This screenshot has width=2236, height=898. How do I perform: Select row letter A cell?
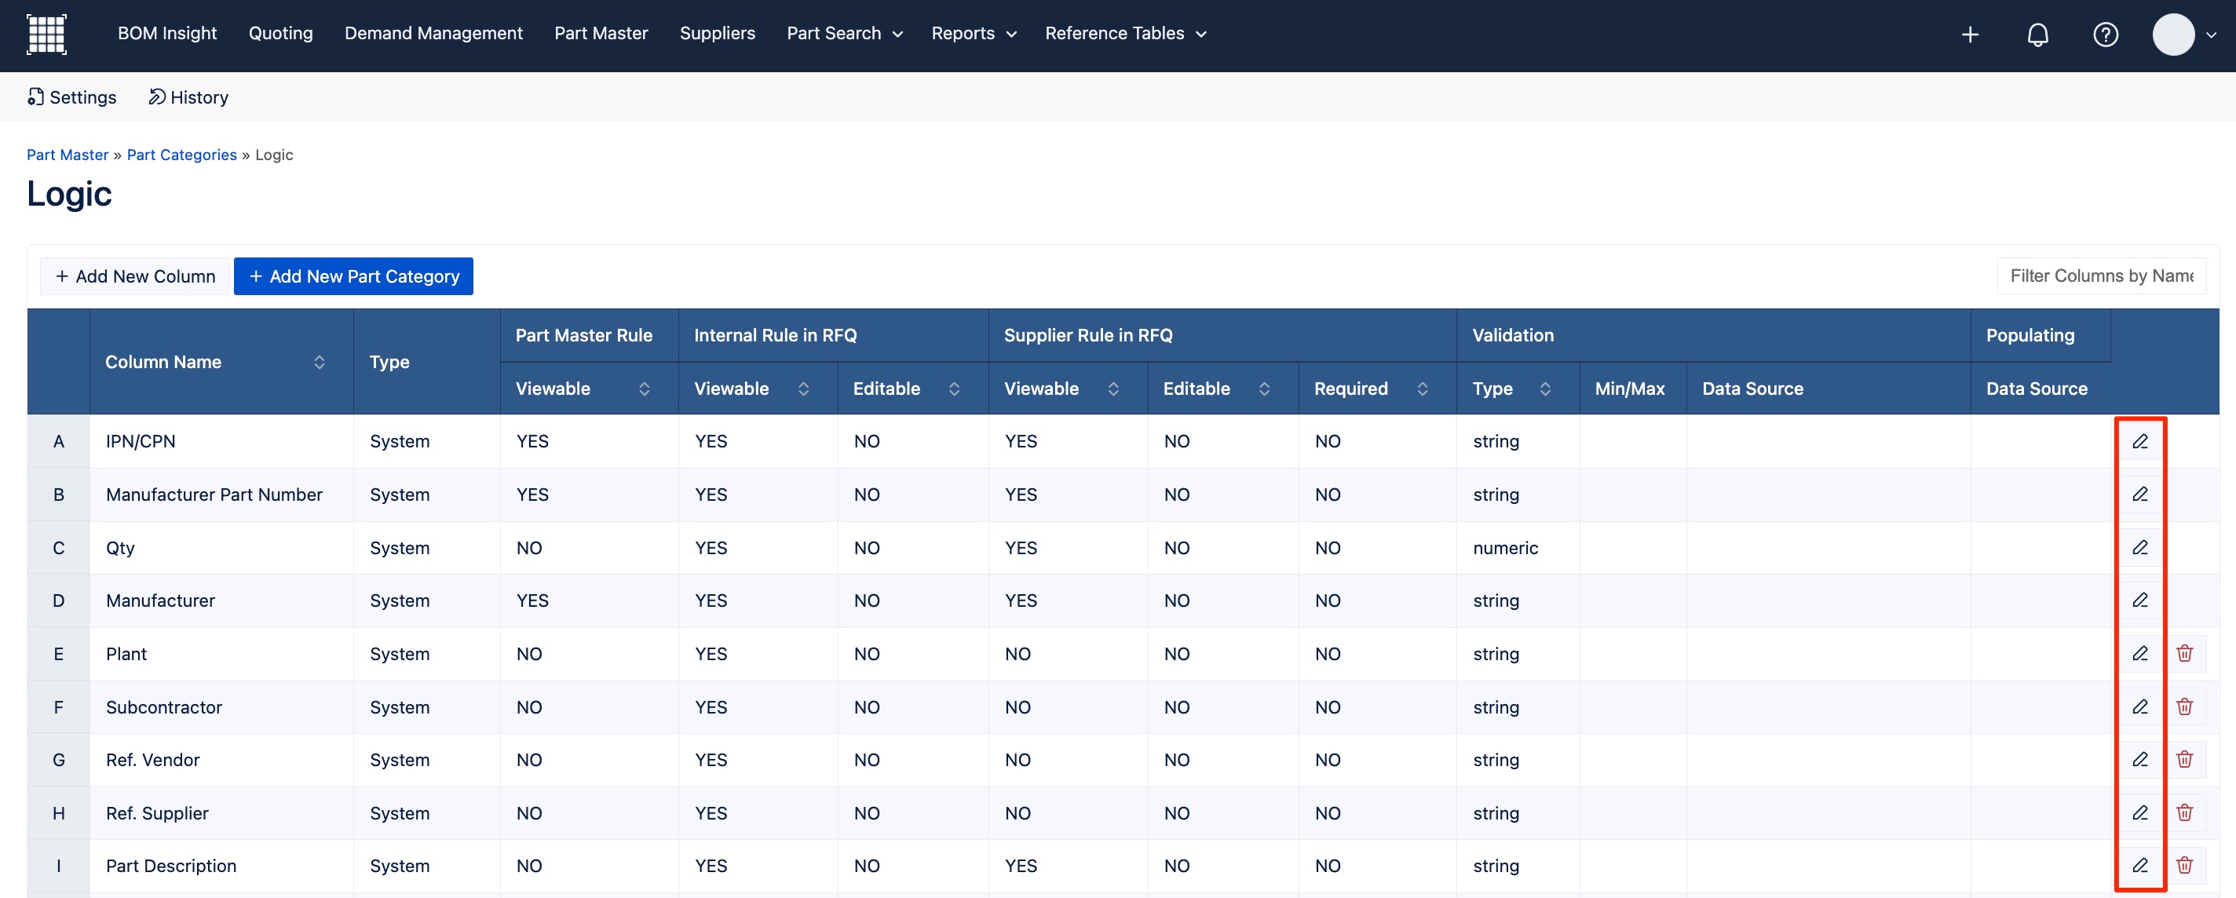pyautogui.click(x=58, y=442)
